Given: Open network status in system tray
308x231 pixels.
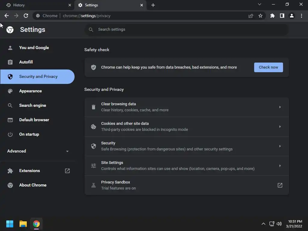Looking at the screenshot, I should 272,224.
